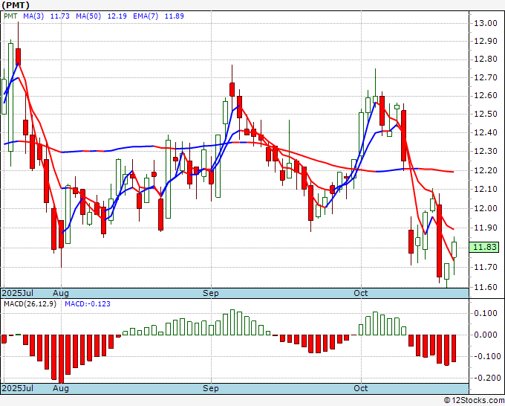Click Oct on the MACD panel axis
The height and width of the screenshot is (406, 505).
[361, 388]
